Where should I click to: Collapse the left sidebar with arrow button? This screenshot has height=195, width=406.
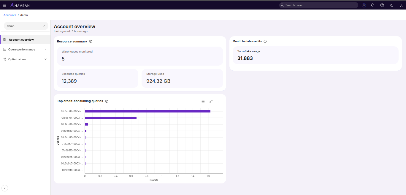click(5, 188)
